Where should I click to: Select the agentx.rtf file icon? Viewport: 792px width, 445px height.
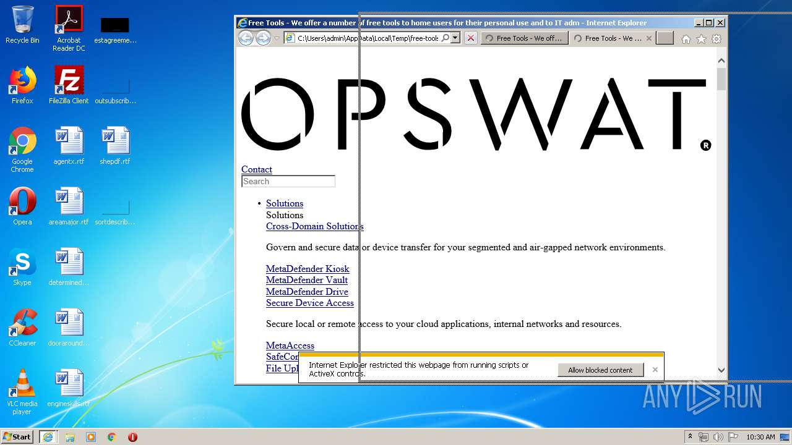pyautogui.click(x=69, y=146)
